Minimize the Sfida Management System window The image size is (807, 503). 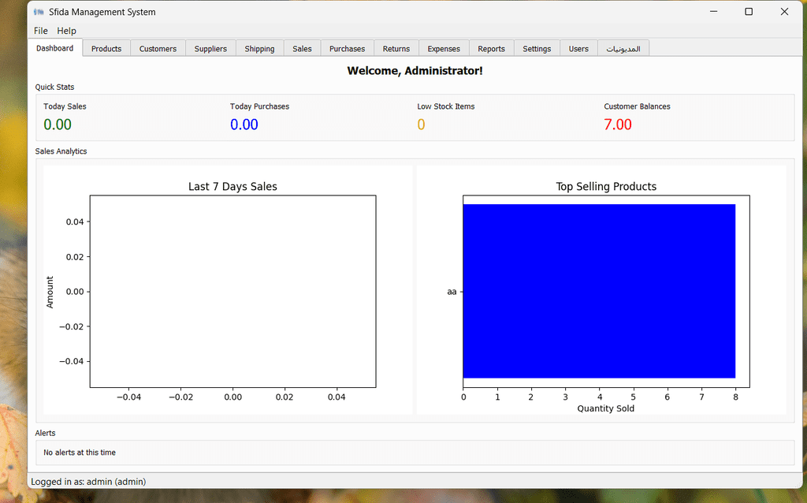(x=713, y=12)
